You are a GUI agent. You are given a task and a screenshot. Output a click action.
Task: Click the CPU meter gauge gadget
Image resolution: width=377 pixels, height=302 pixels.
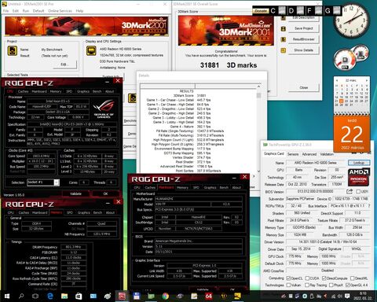pyautogui.click(x=346, y=60)
